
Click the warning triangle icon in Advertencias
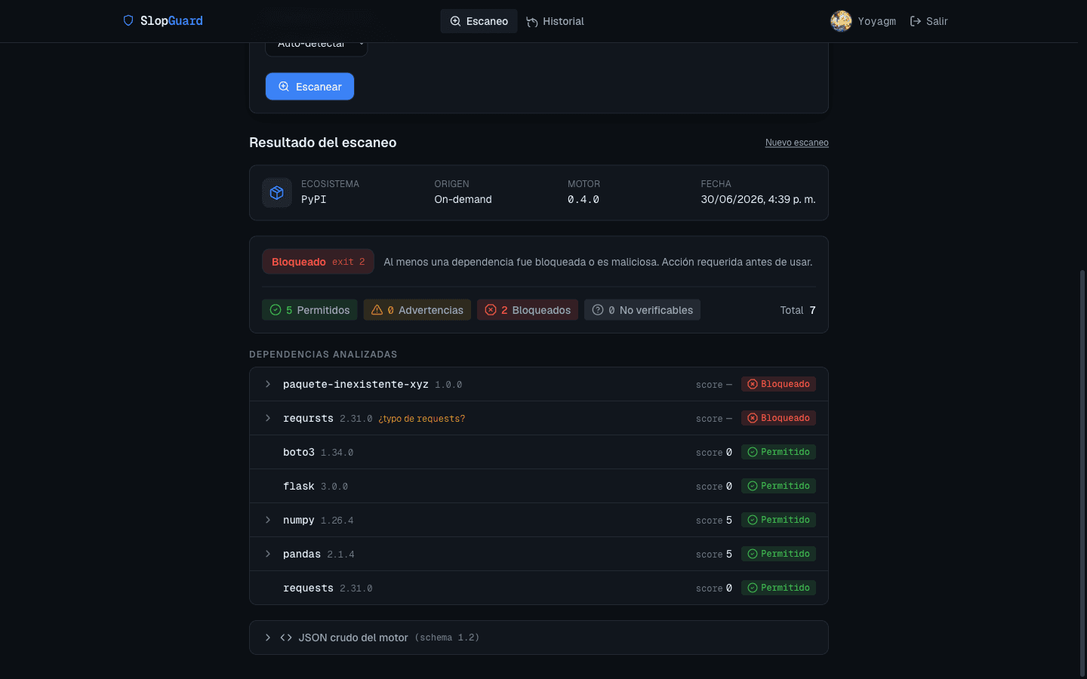pyautogui.click(x=377, y=310)
